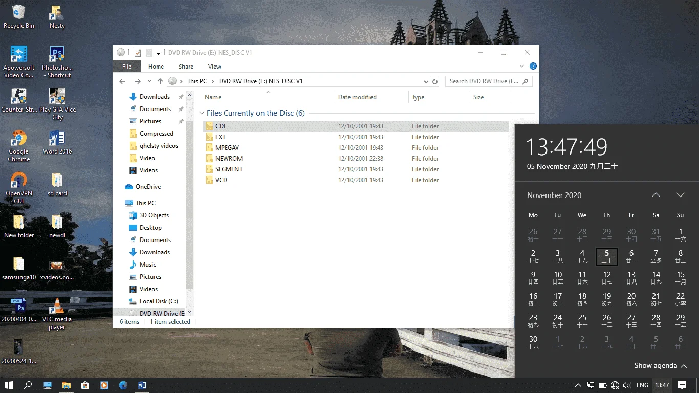Open the Home ribbon tab
The image size is (699, 393).
(156, 67)
